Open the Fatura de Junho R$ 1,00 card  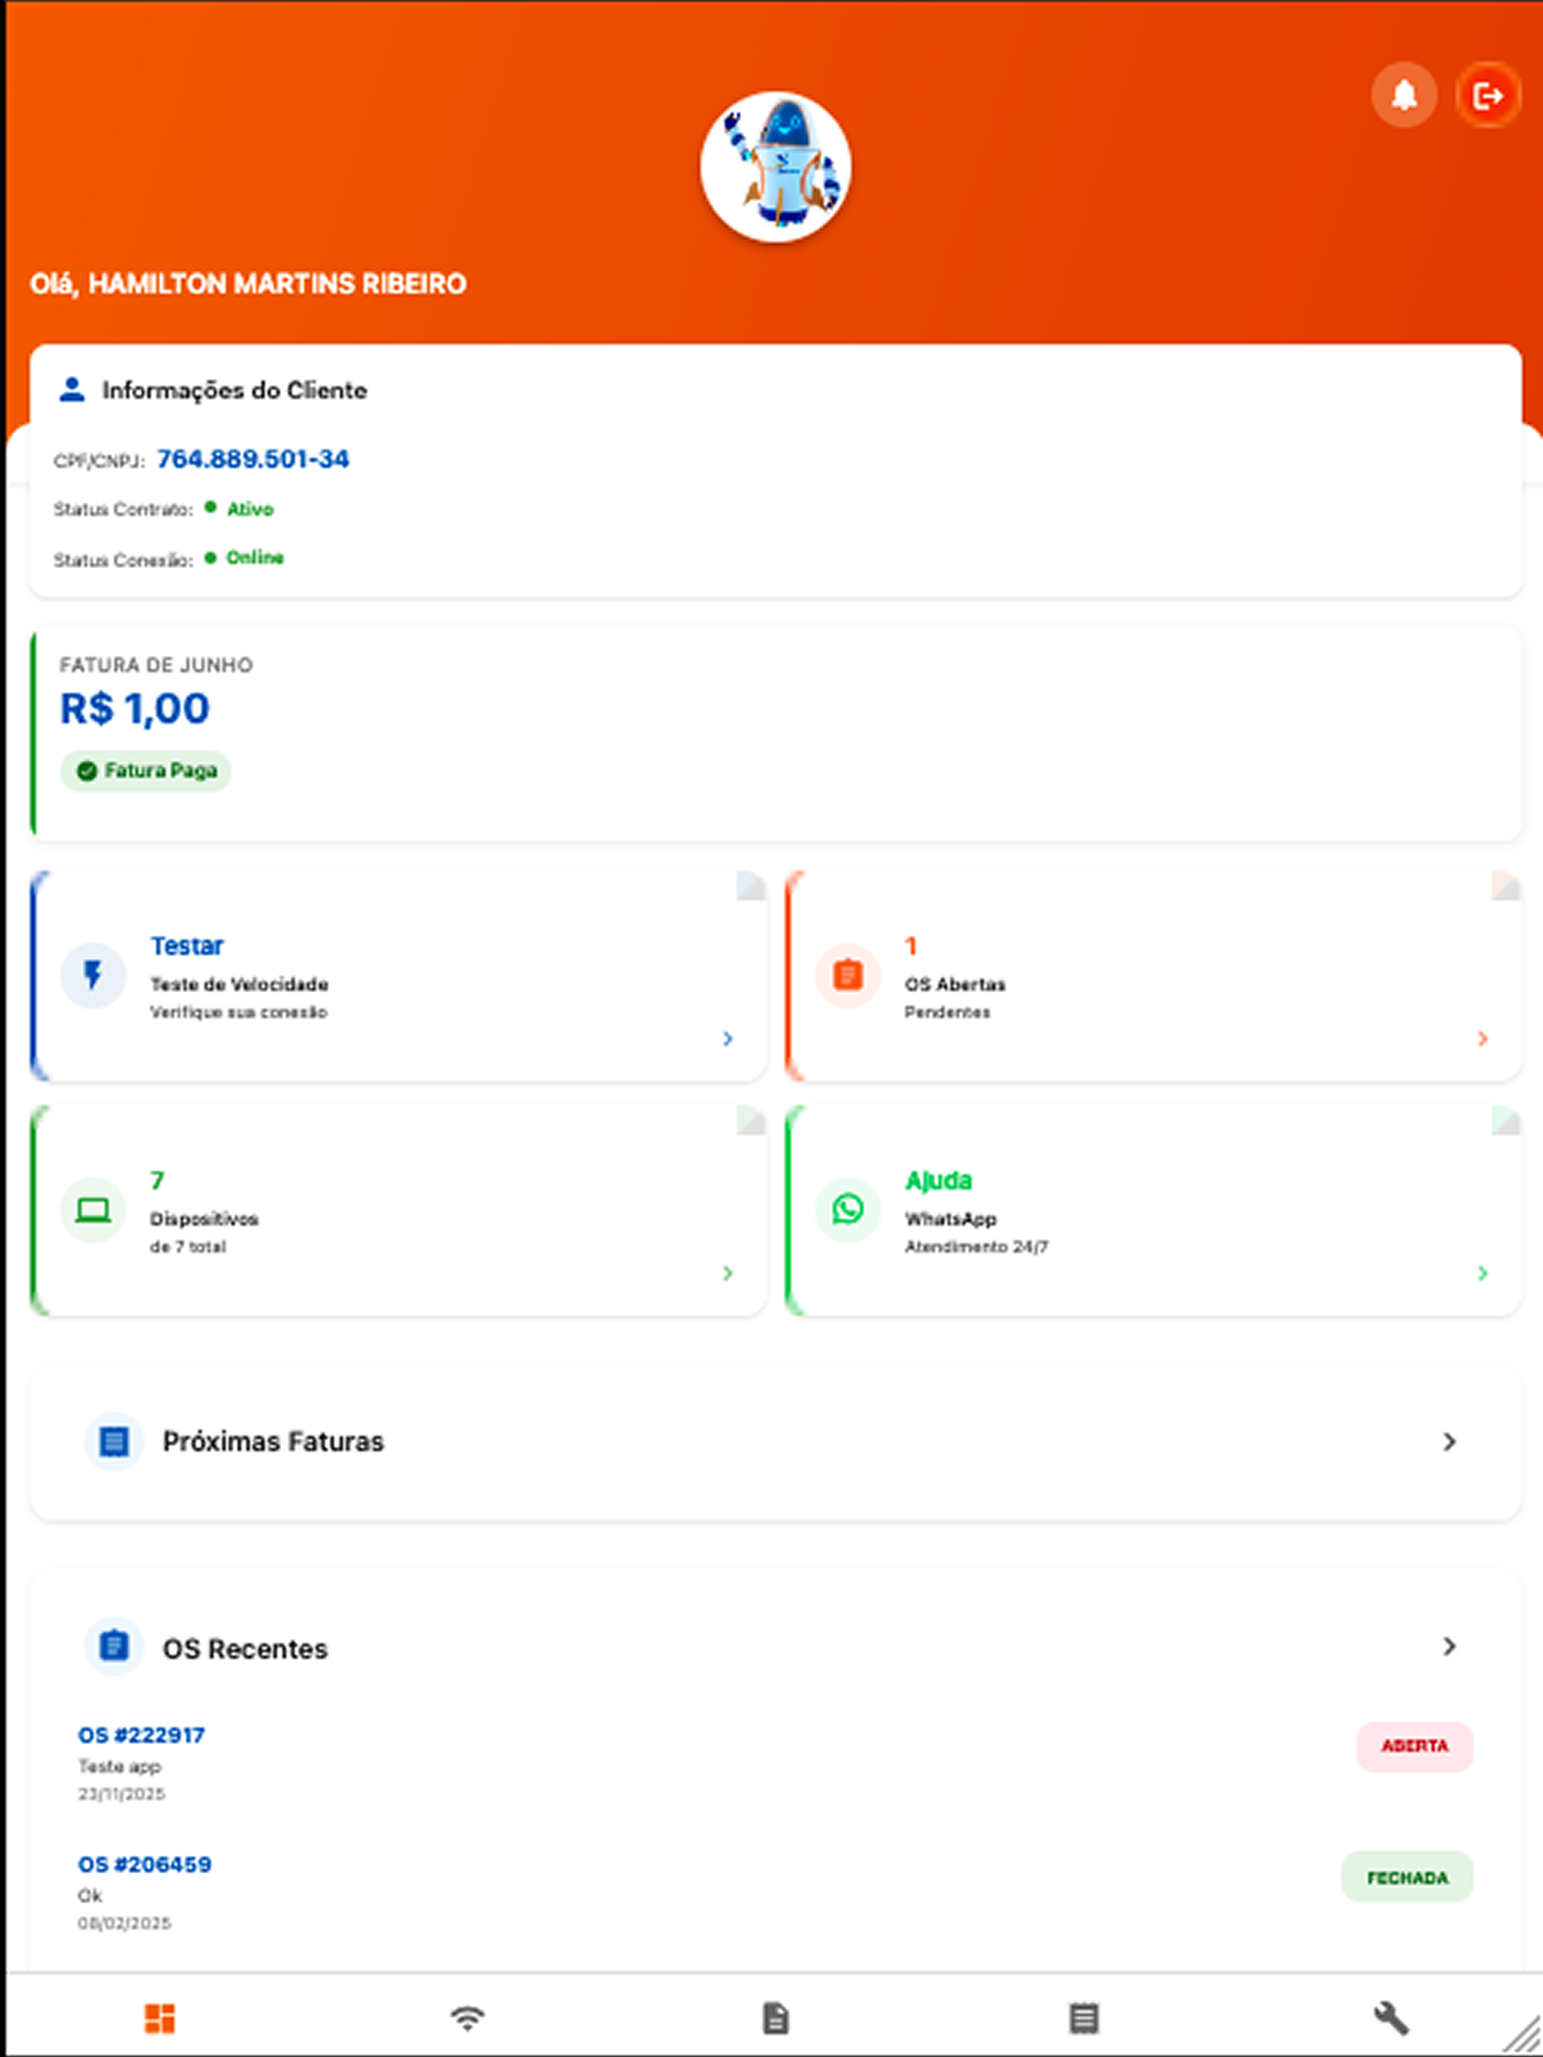click(x=776, y=734)
